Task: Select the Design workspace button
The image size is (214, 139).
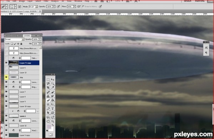Action: click(188, 1)
